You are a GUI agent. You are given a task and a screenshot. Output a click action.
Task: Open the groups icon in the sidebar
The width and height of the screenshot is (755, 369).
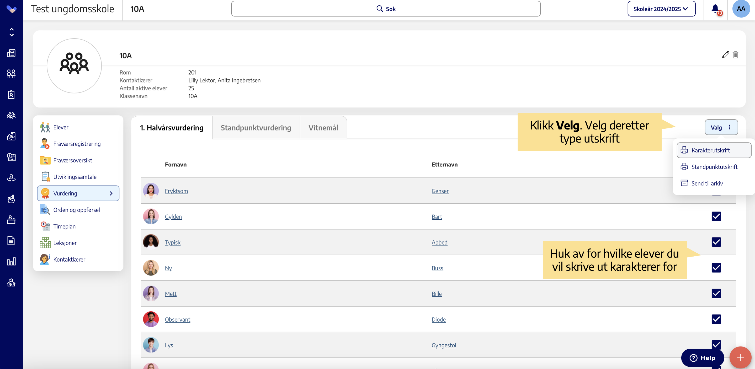pos(12,115)
